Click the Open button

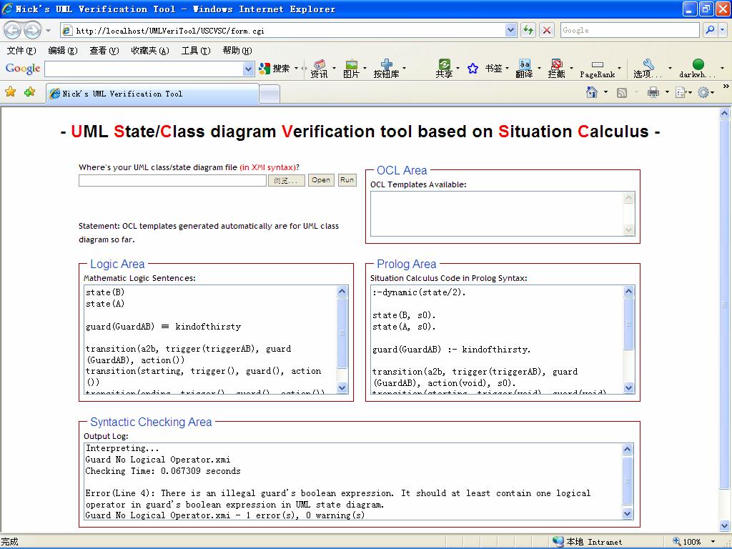tap(321, 180)
